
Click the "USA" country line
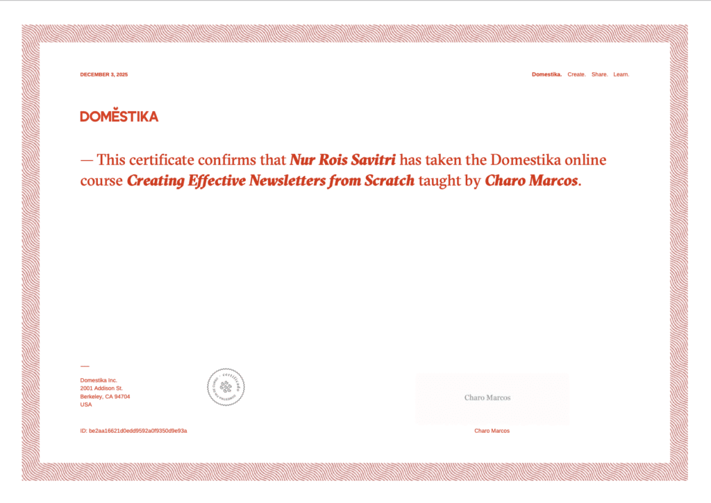tap(86, 404)
